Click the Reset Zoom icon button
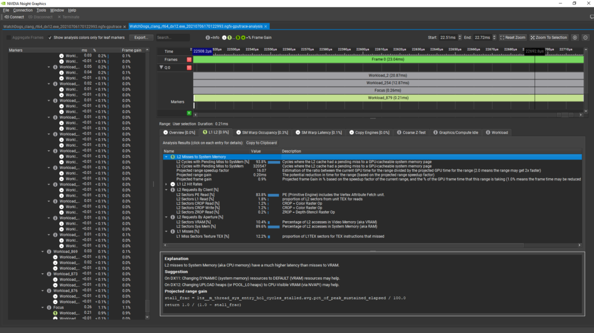594x333 pixels. [503, 38]
